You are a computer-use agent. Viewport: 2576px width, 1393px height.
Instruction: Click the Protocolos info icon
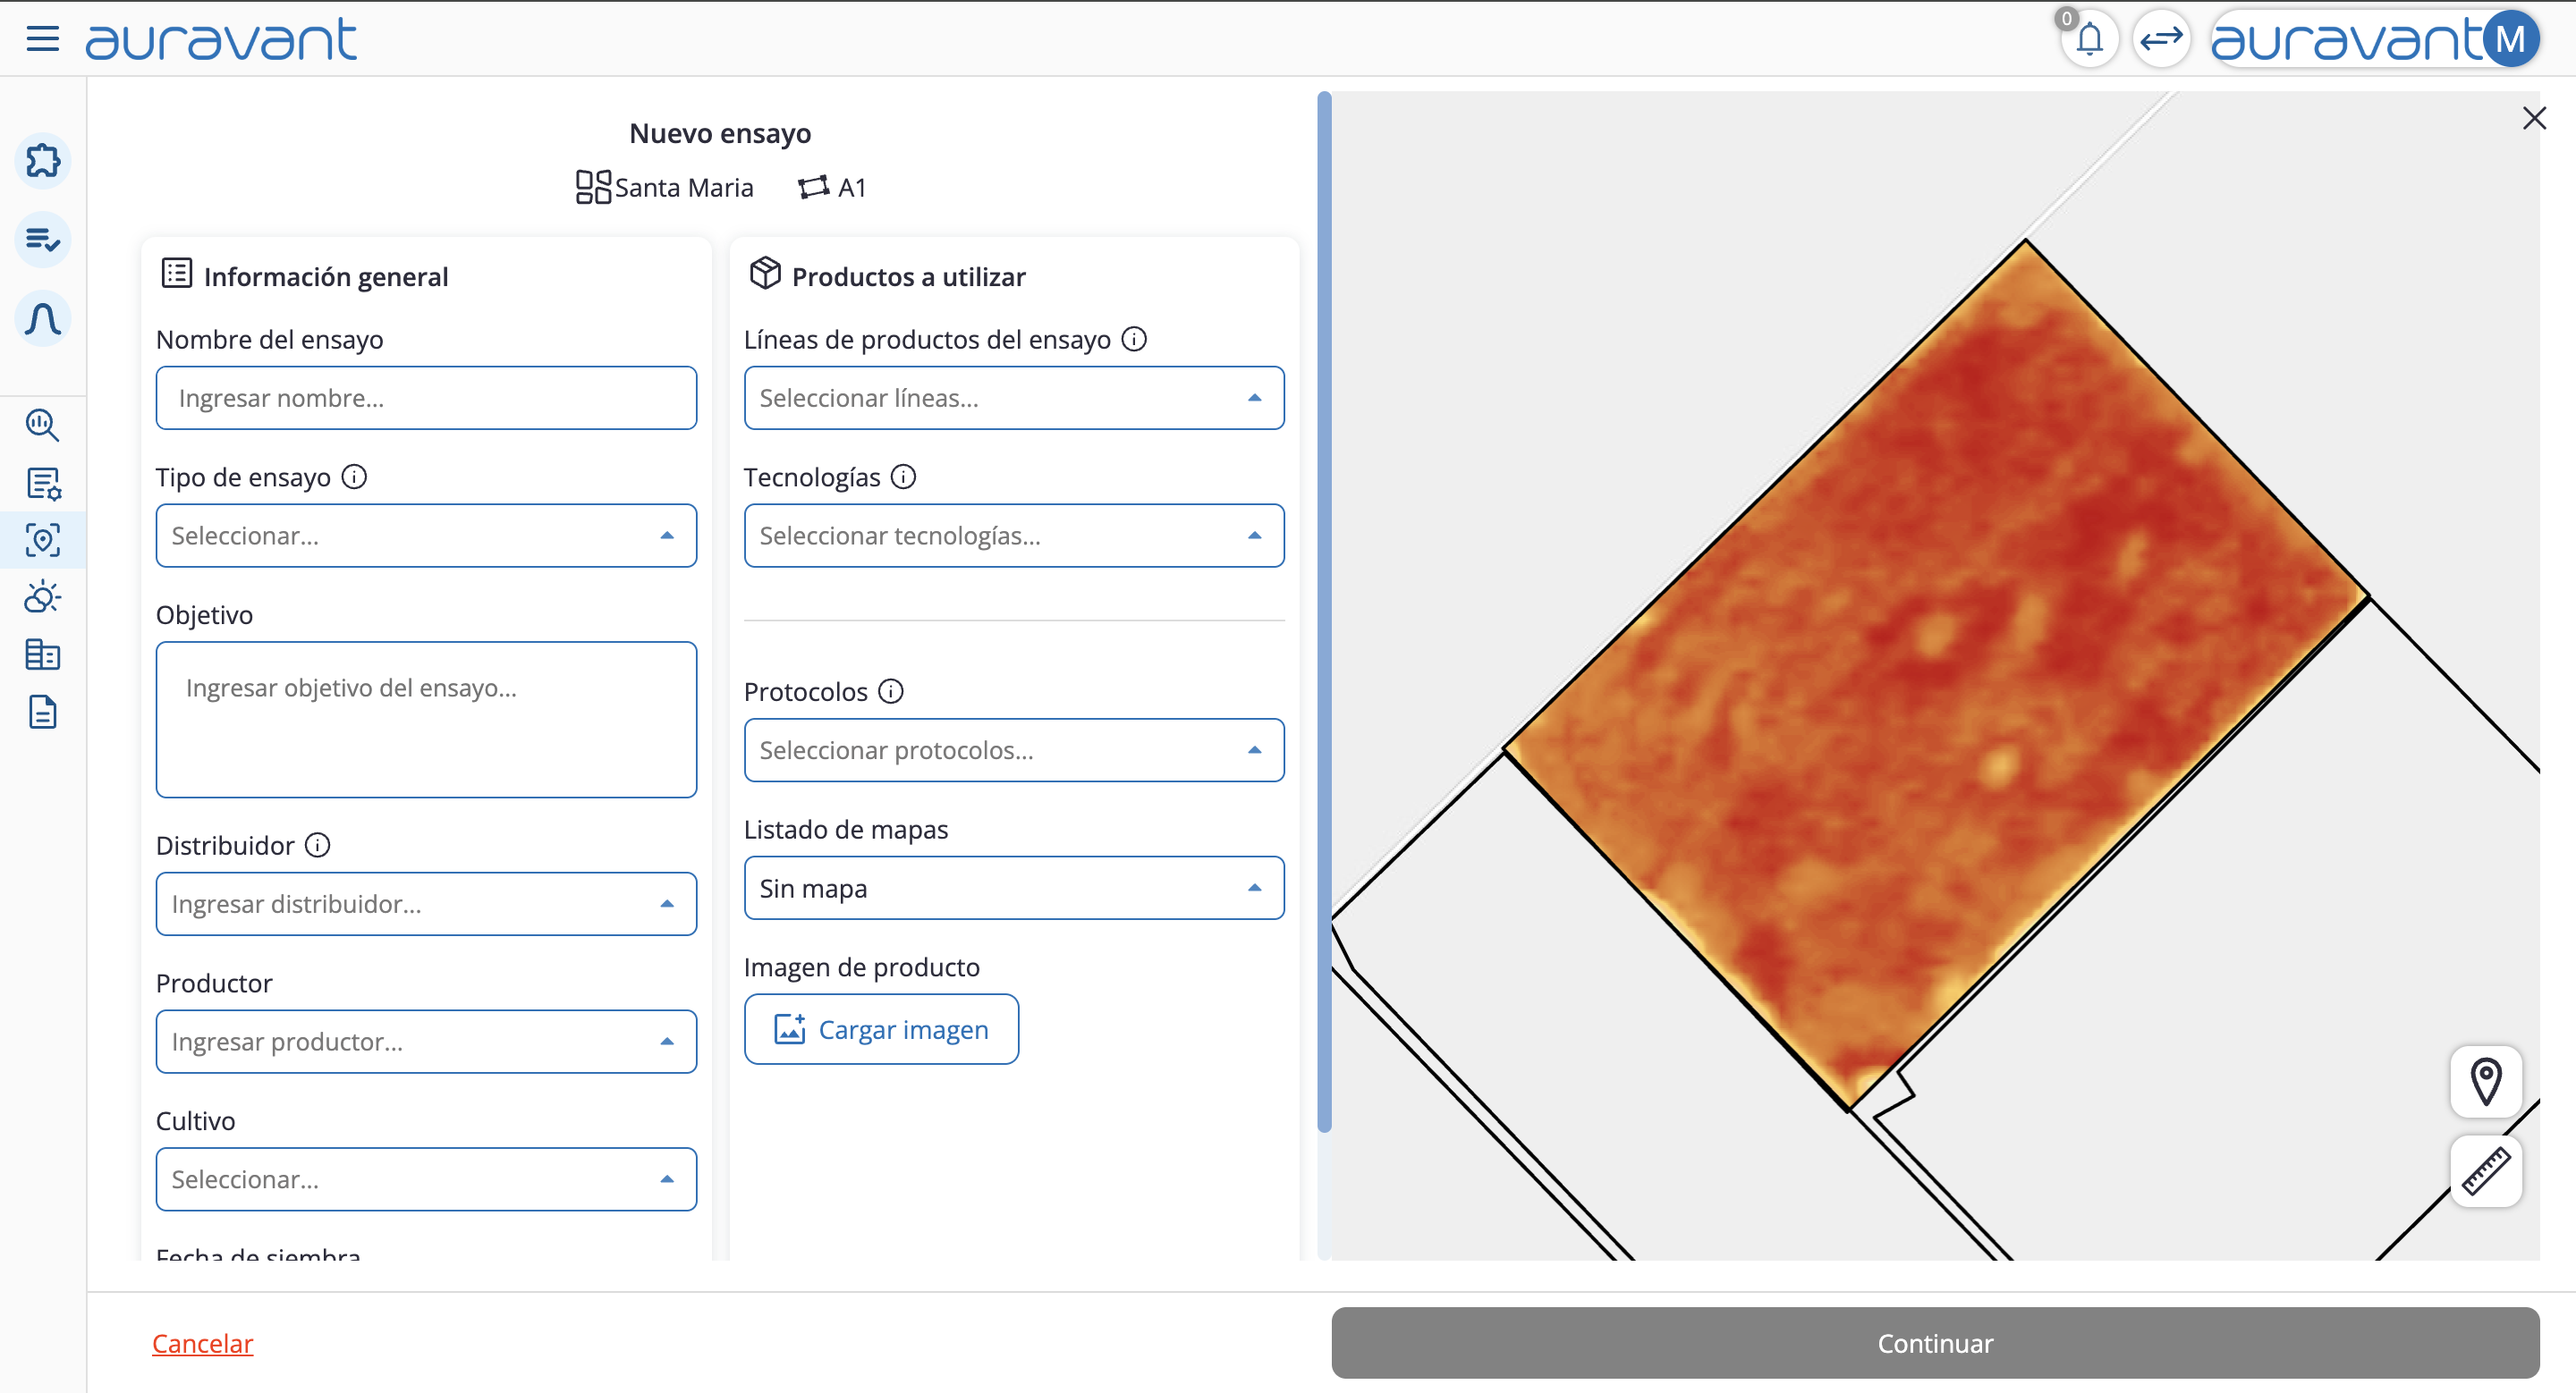tap(891, 691)
